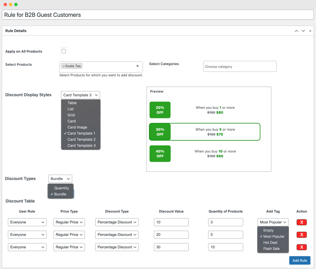Delete the third discount rule row
The image size is (316, 269).
click(x=302, y=247)
